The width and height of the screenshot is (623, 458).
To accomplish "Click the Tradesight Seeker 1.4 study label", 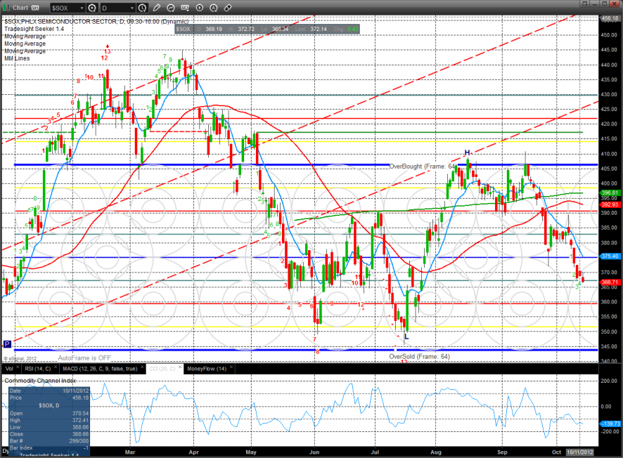I will pyautogui.click(x=34, y=29).
